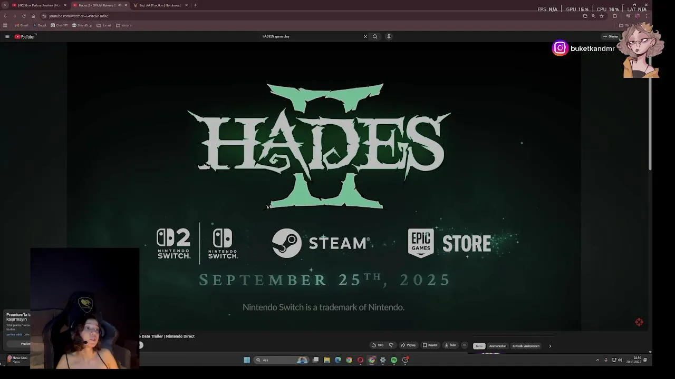Expand the 'stream' bookmark folder

coord(123,25)
